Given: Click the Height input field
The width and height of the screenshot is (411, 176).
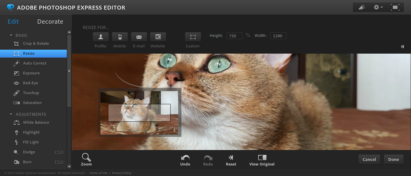Looking at the screenshot, I should coord(234,36).
